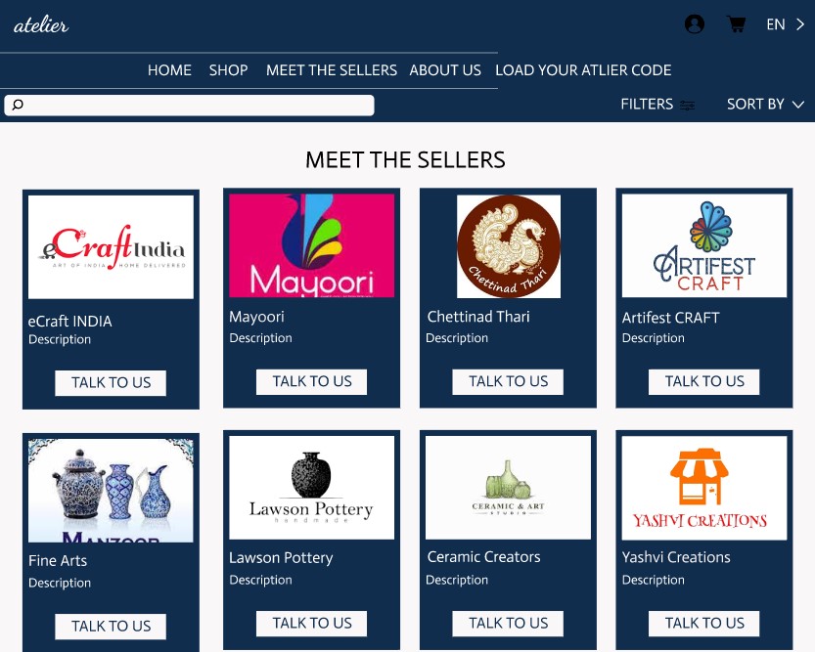
Task: Open the ABOUT US page
Action: coord(445,70)
